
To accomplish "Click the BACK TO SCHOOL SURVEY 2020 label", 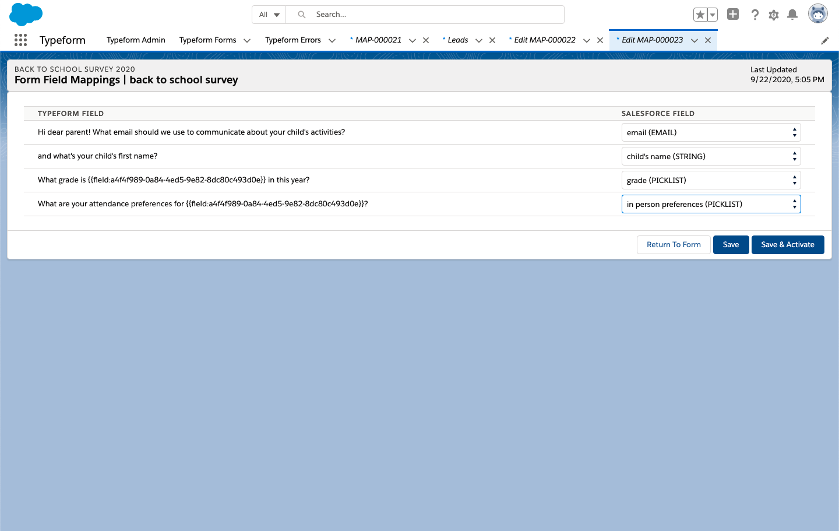I will point(75,69).
